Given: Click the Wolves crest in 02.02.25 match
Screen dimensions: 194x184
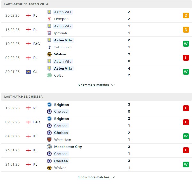Looking at the screenshot, I should (49, 54).
